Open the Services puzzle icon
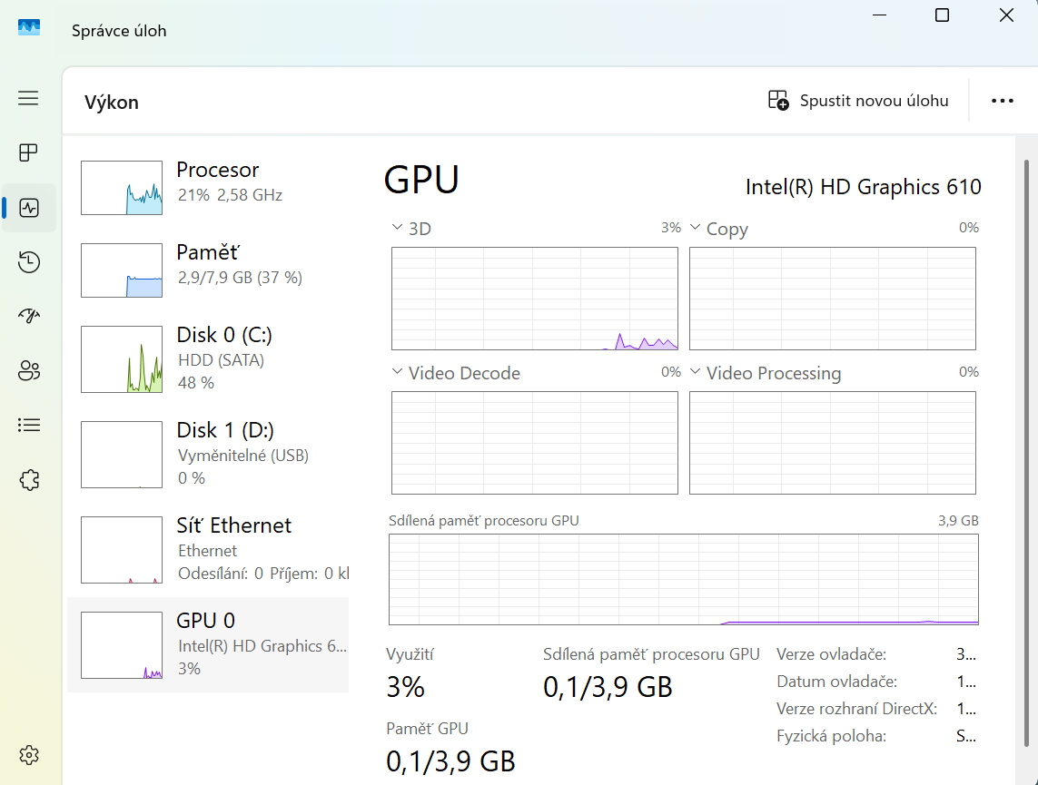 click(x=28, y=479)
